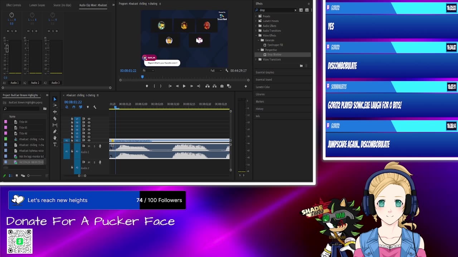Expand the Audio Transitions folder
Image resolution: width=458 pixels, height=257 pixels.
point(256,31)
